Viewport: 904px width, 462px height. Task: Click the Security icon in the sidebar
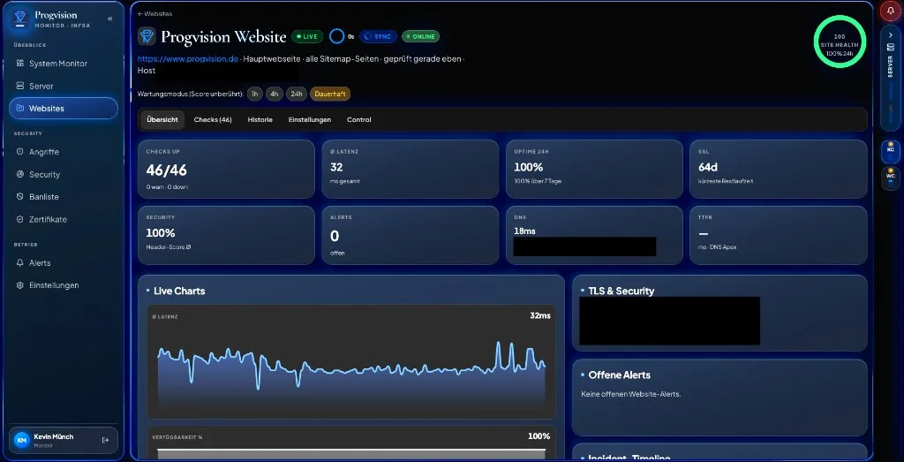click(x=20, y=174)
